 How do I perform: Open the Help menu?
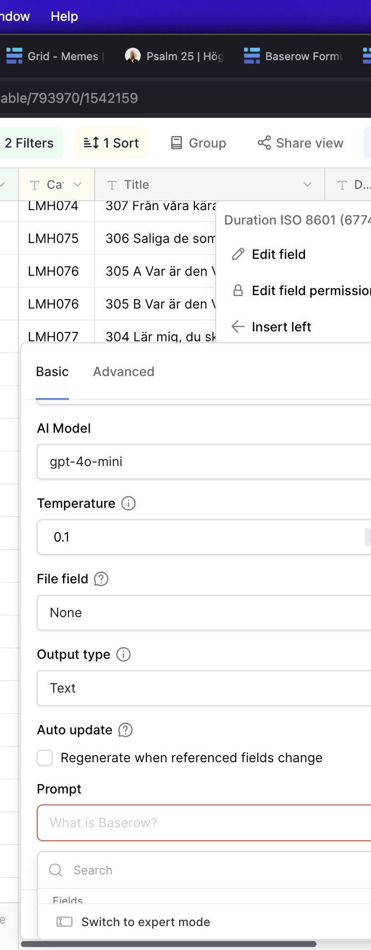point(64,16)
